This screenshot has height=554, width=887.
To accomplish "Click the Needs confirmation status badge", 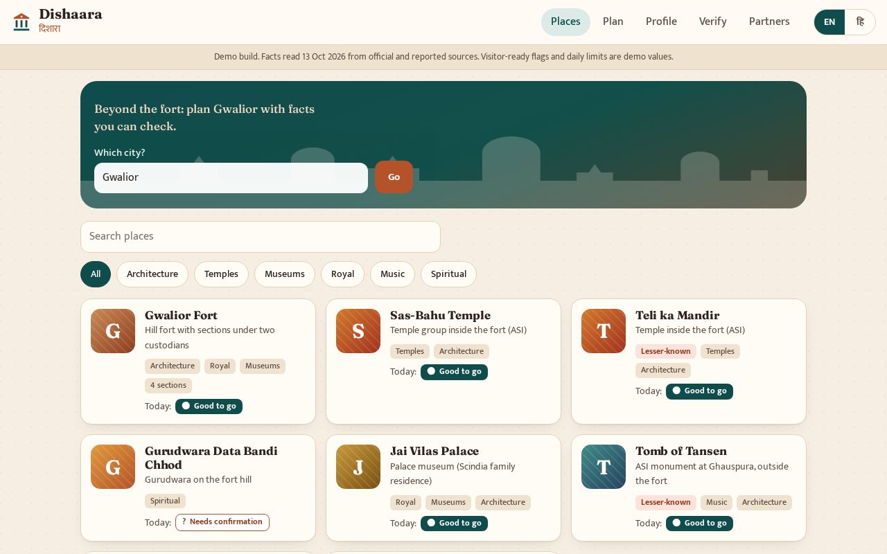I will [x=222, y=522].
